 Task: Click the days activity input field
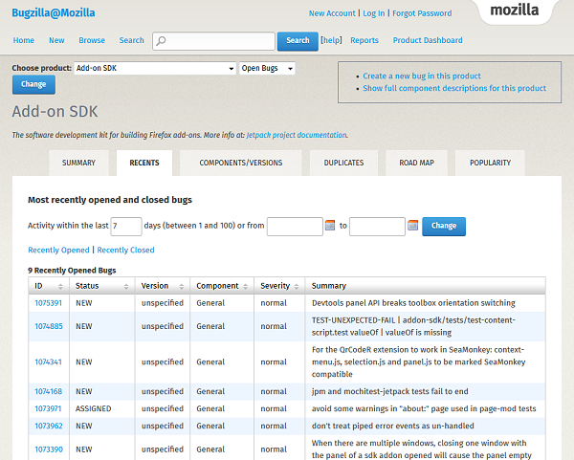[125, 226]
